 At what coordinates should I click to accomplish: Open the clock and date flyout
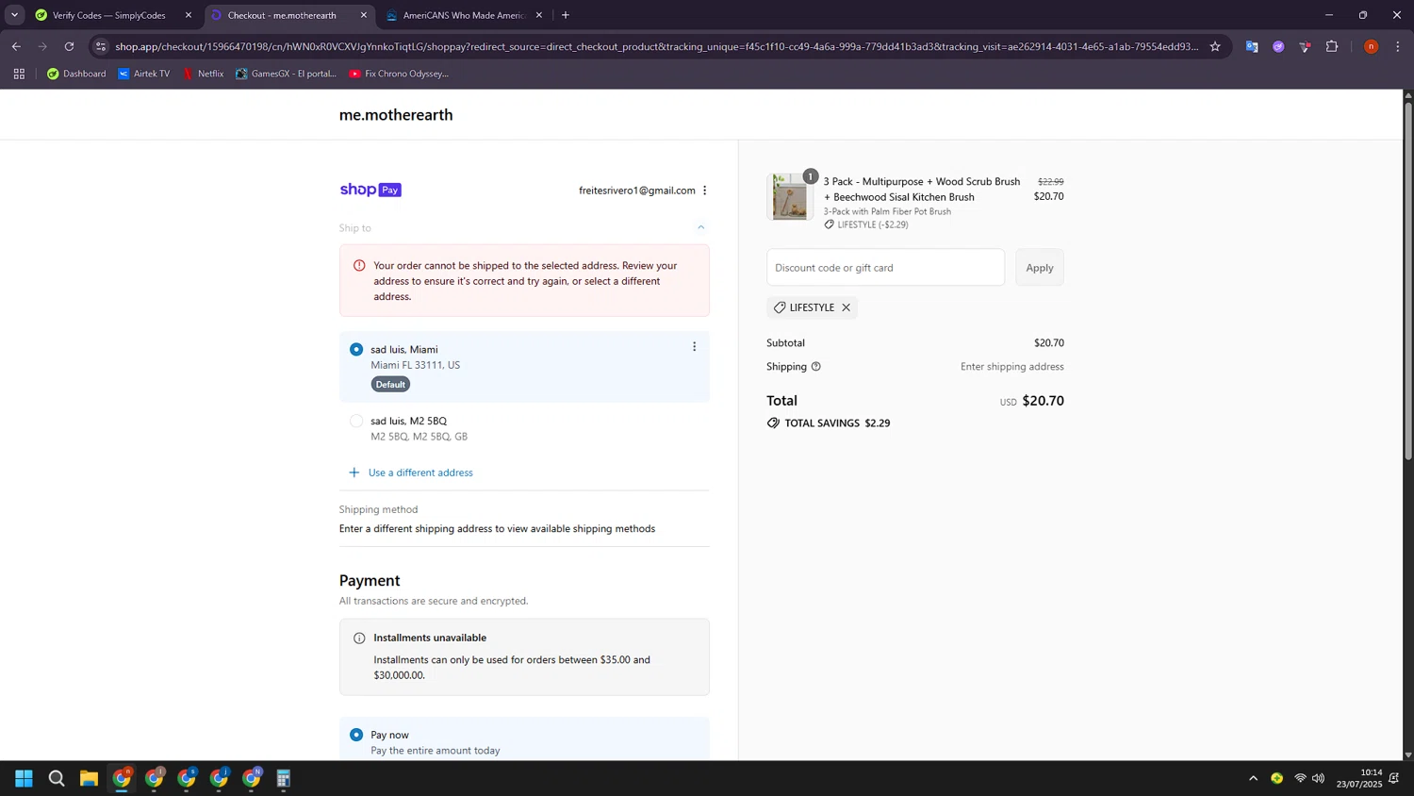(1358, 778)
